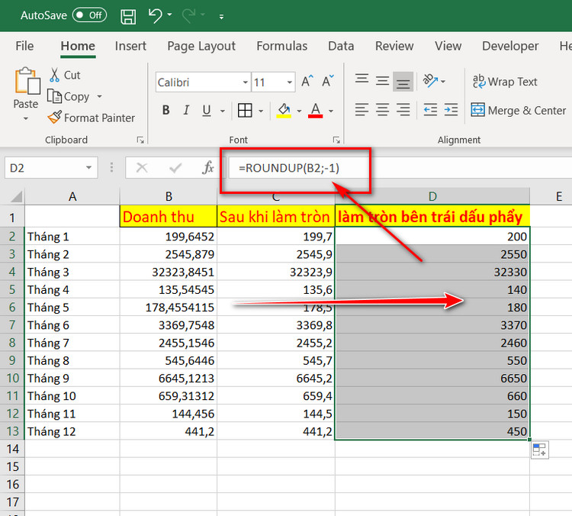Screen dimensions: 572x516
Task: Click the Save icon in title bar
Action: pyautogui.click(x=129, y=15)
